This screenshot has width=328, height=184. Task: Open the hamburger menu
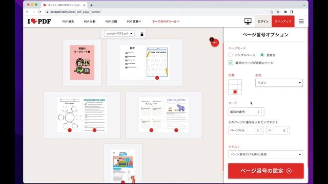(x=301, y=21)
